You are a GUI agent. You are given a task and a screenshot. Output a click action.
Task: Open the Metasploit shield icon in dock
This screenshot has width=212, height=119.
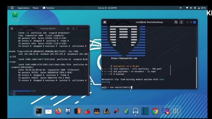click(68, 111)
